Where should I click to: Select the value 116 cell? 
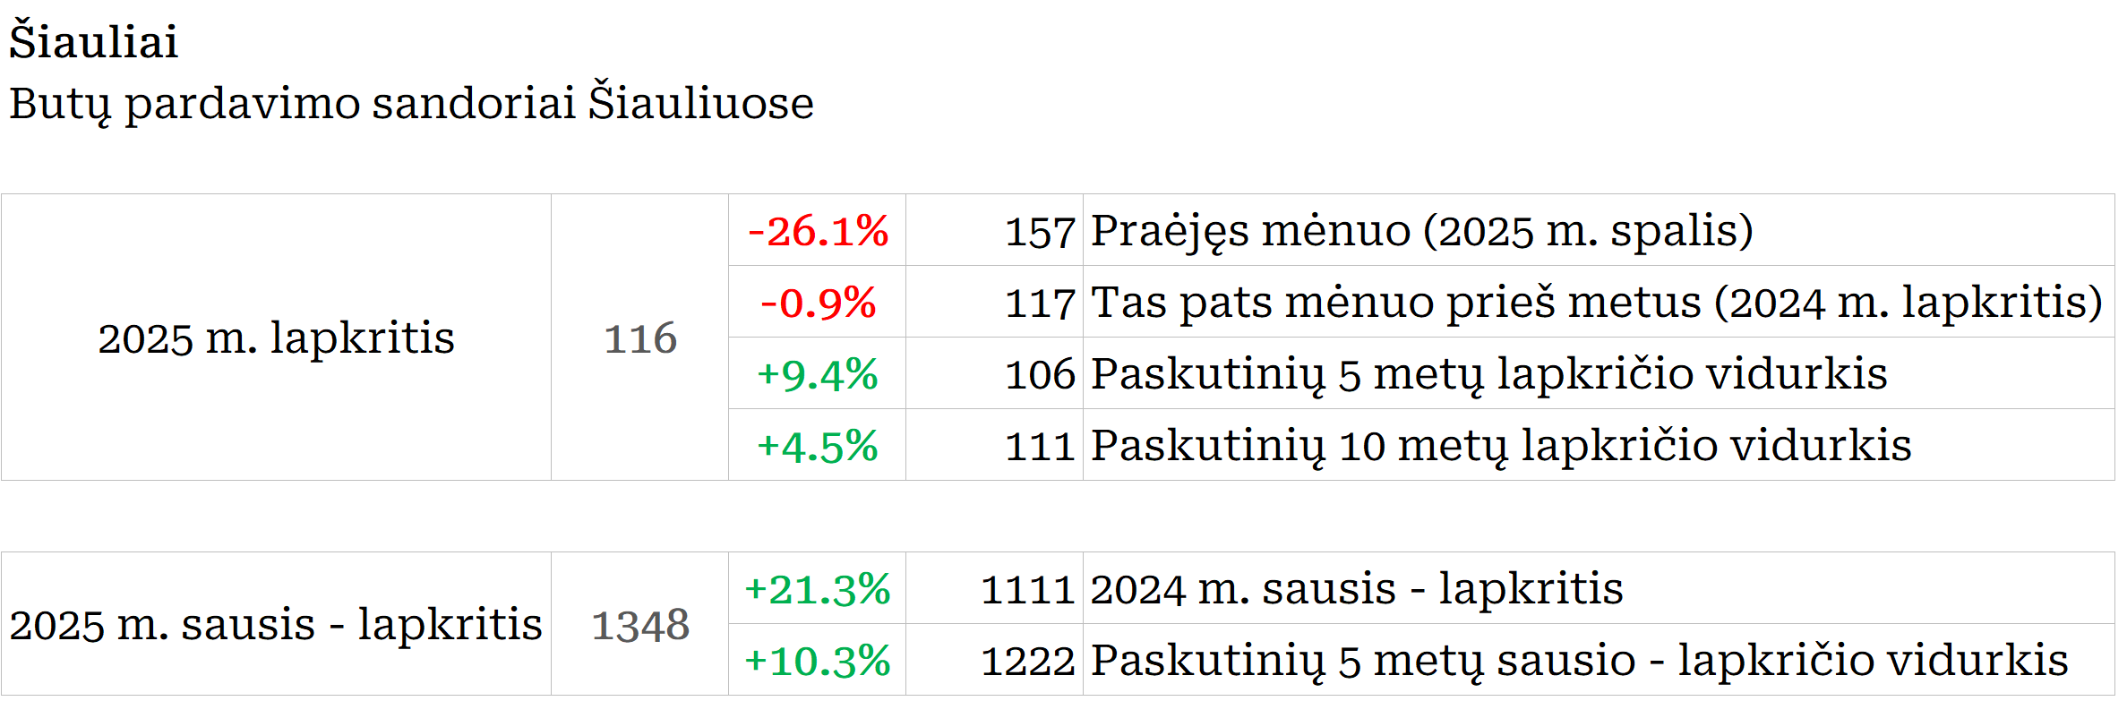pyautogui.click(x=639, y=338)
